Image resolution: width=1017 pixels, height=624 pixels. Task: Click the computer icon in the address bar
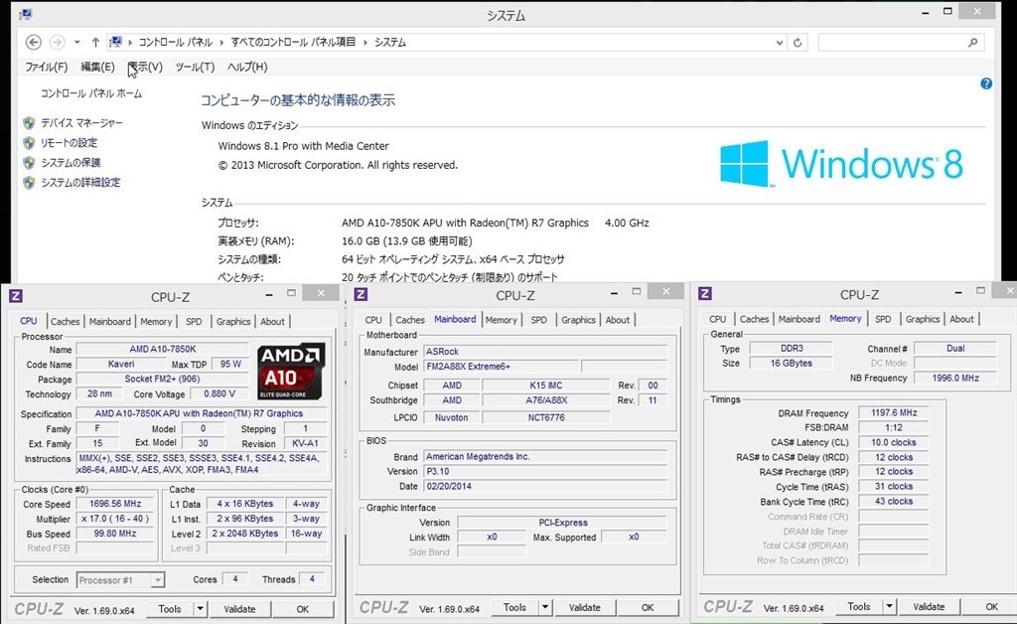click(x=115, y=42)
